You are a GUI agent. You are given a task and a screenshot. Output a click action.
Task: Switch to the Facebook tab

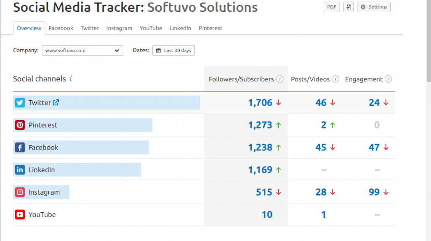tap(61, 28)
